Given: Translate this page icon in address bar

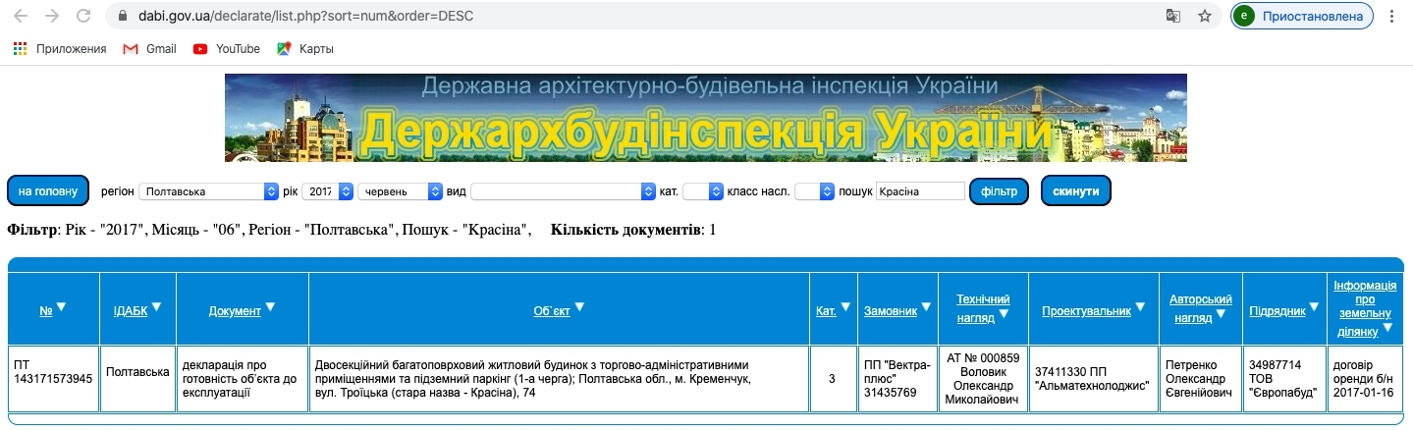Looking at the screenshot, I should 1172,16.
